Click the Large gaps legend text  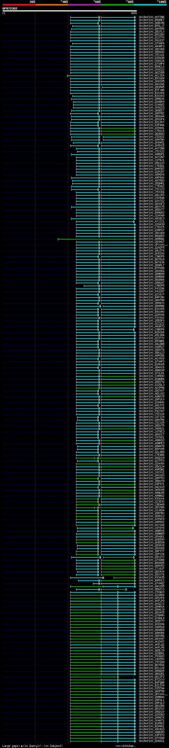32,746
